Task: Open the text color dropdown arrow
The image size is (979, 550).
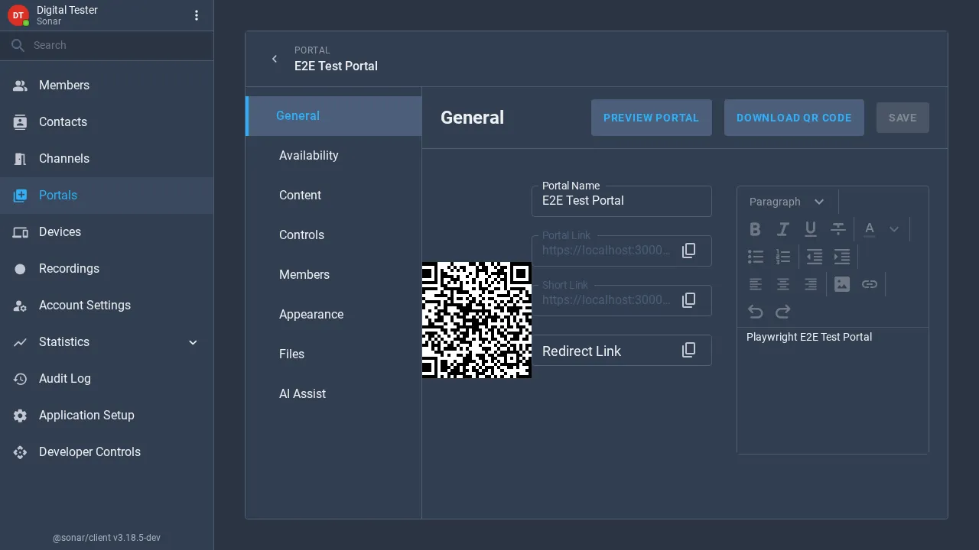Action: click(893, 229)
